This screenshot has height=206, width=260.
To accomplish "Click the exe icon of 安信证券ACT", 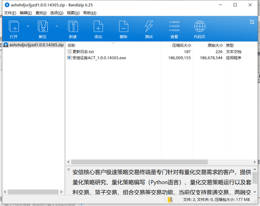I will [x=69, y=58].
